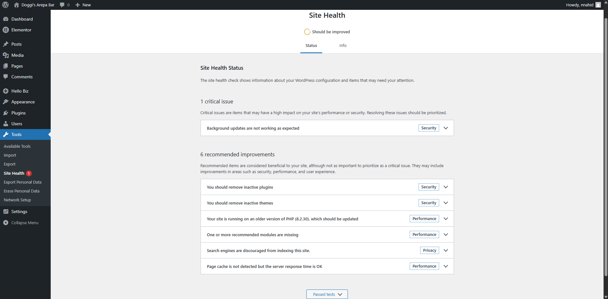The image size is (608, 299).
Task: Expand the Background updates critical issue
Action: [x=446, y=128]
